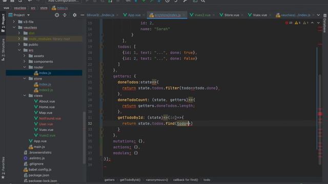Click the Project panel vertical scrollbar
The width and height of the screenshot is (328, 184).
pyautogui.click(x=84, y=137)
